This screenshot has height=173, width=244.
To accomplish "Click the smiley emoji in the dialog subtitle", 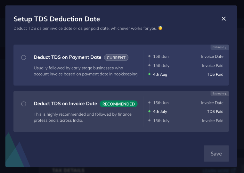I will click(160, 28).
